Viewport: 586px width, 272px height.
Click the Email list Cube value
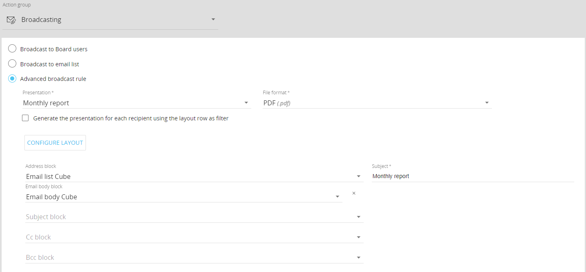tap(48, 176)
